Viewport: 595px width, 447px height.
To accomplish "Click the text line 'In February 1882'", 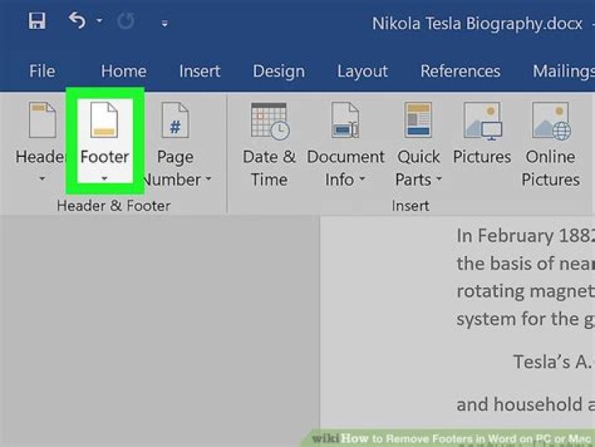I will tap(526, 235).
